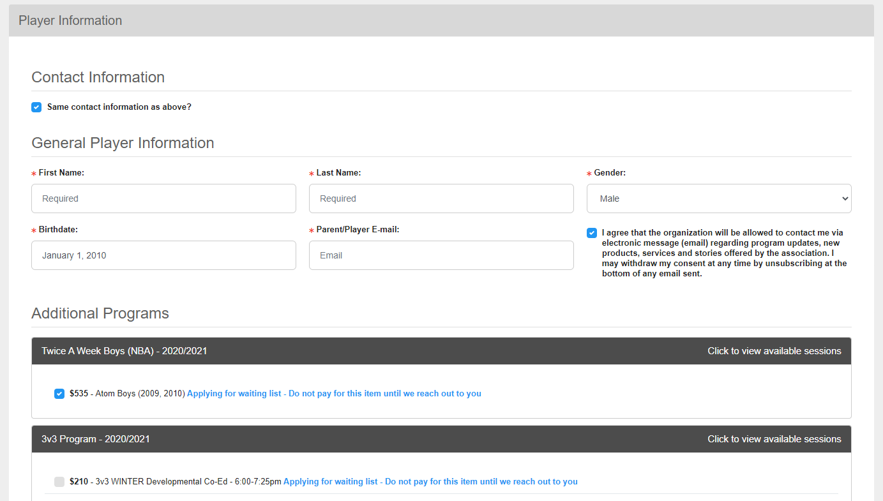Tick the $210 3v3 WINTER checkbox
This screenshot has height=501, width=883.
[59, 482]
